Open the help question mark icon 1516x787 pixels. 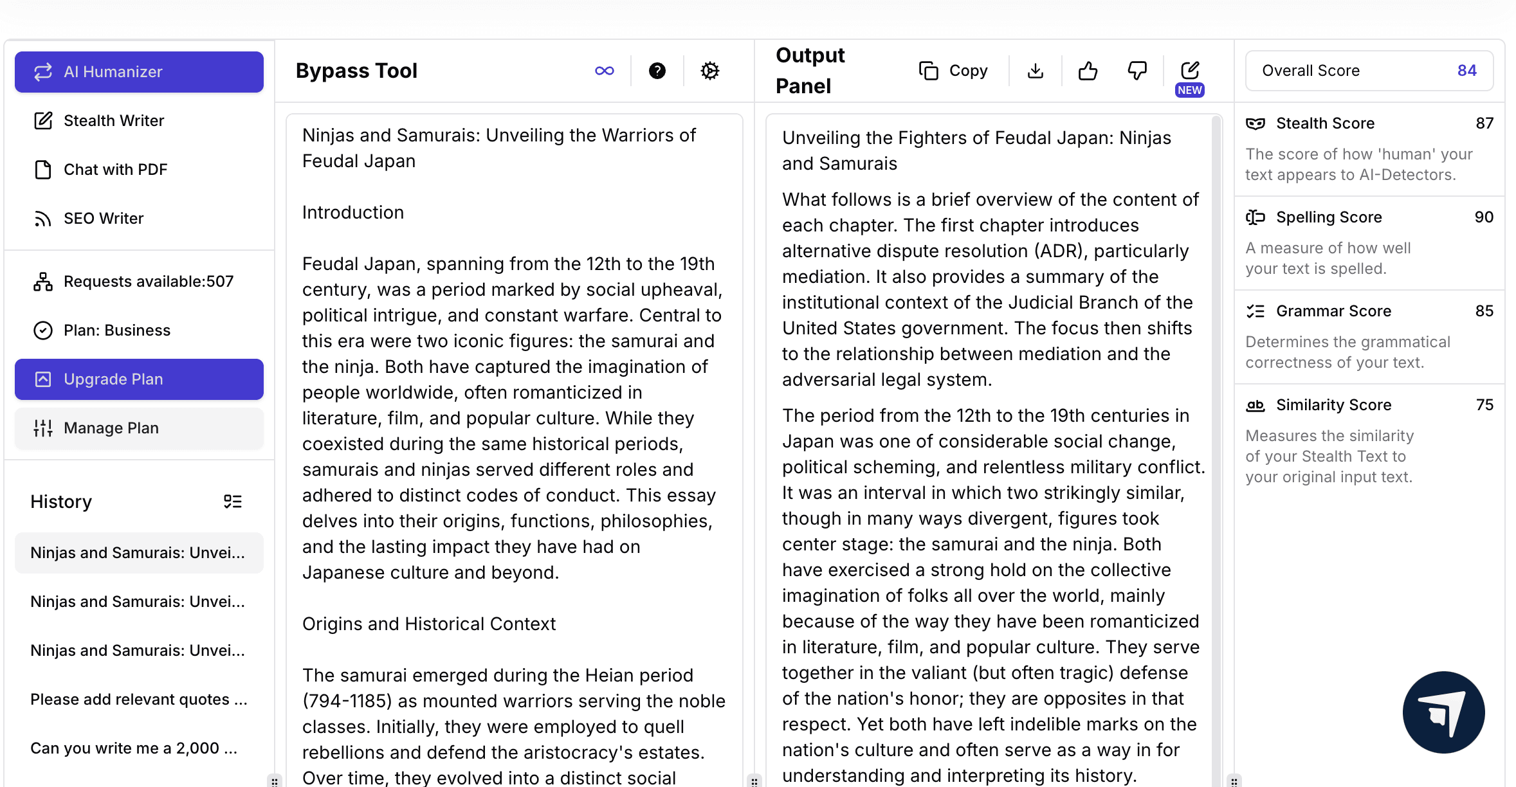657,71
